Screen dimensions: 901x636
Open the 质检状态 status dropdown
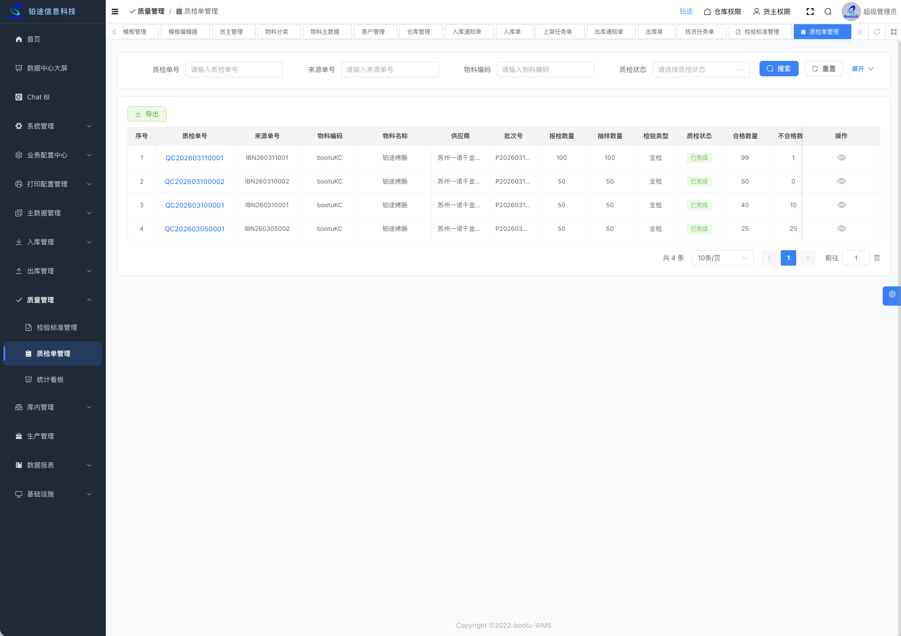pos(701,70)
